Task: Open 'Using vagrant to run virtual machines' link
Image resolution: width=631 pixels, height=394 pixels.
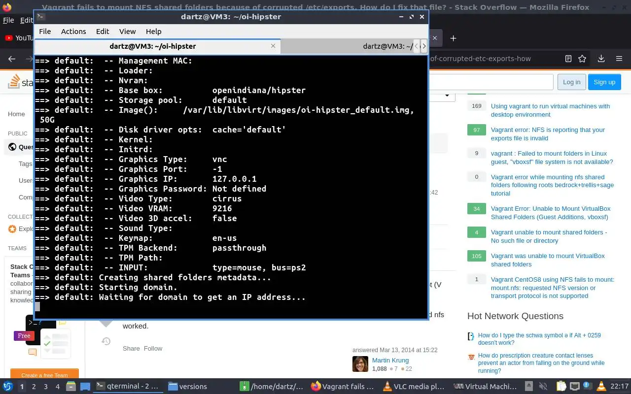Action: coord(550,110)
